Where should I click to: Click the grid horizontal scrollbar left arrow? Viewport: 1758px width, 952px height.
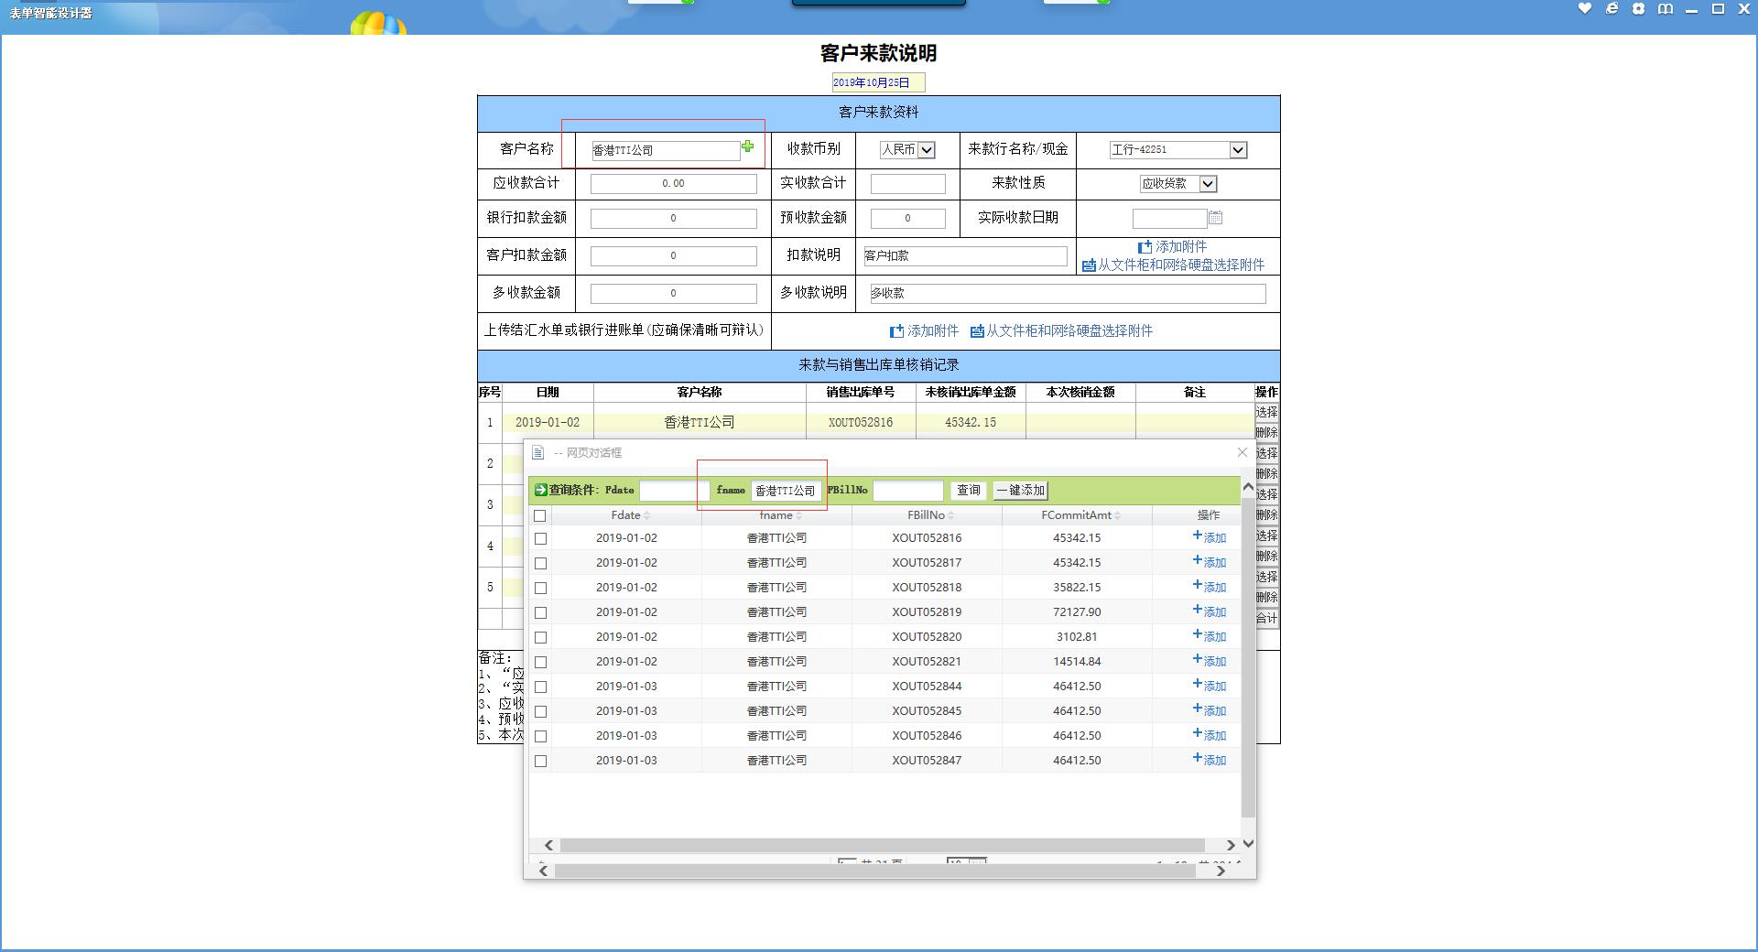pos(548,845)
